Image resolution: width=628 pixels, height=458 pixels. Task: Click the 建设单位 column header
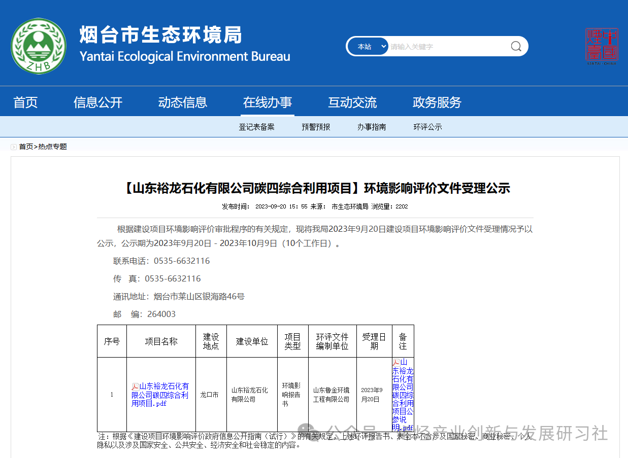tap(252, 341)
